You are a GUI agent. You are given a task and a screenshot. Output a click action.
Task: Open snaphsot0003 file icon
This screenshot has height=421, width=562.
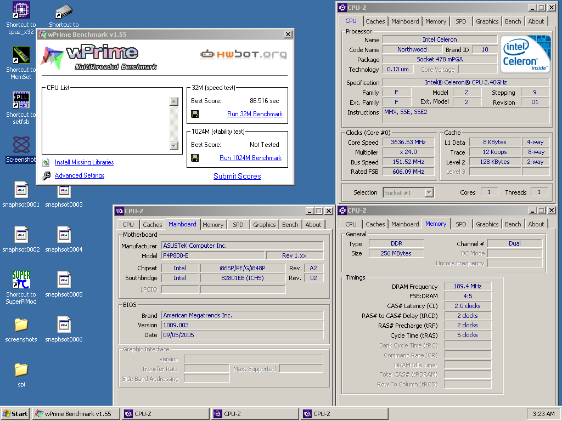64,192
